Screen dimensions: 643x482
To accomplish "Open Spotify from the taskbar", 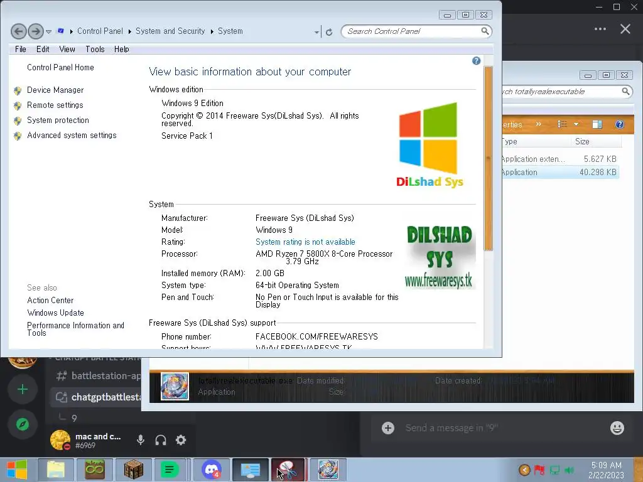I will coord(170,469).
